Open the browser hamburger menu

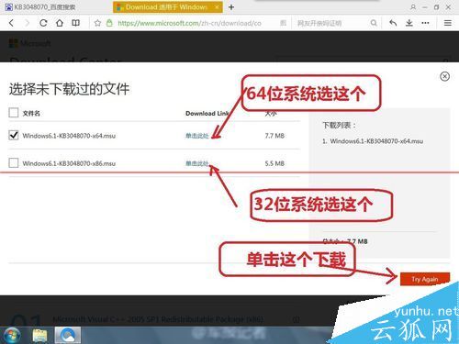448,23
